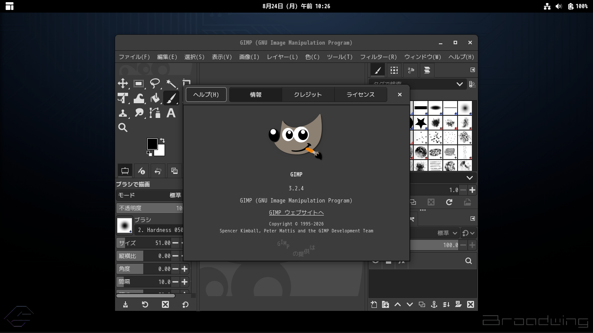593x333 pixels.
Task: Open the Undo History tab
Action: point(158,171)
